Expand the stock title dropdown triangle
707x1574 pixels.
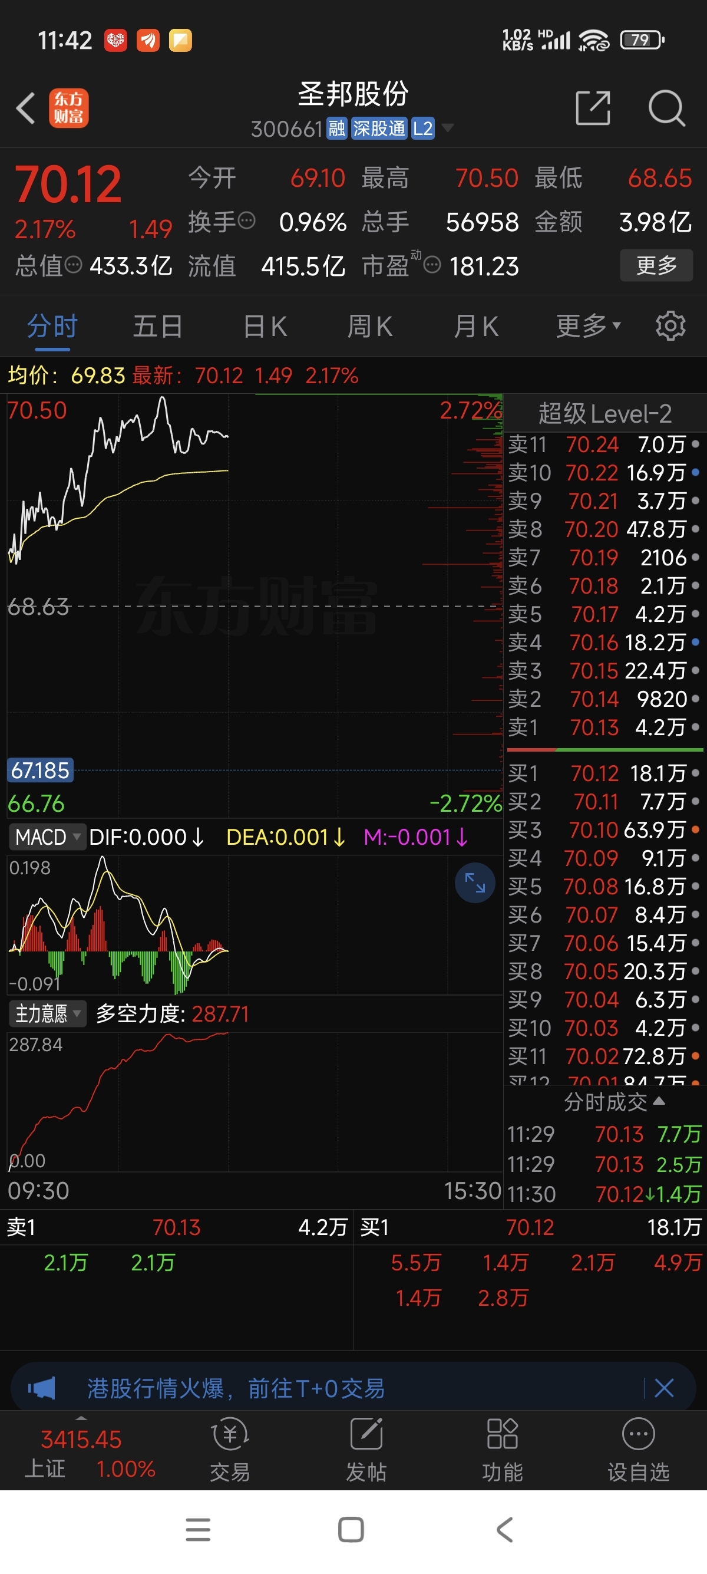pyautogui.click(x=448, y=128)
